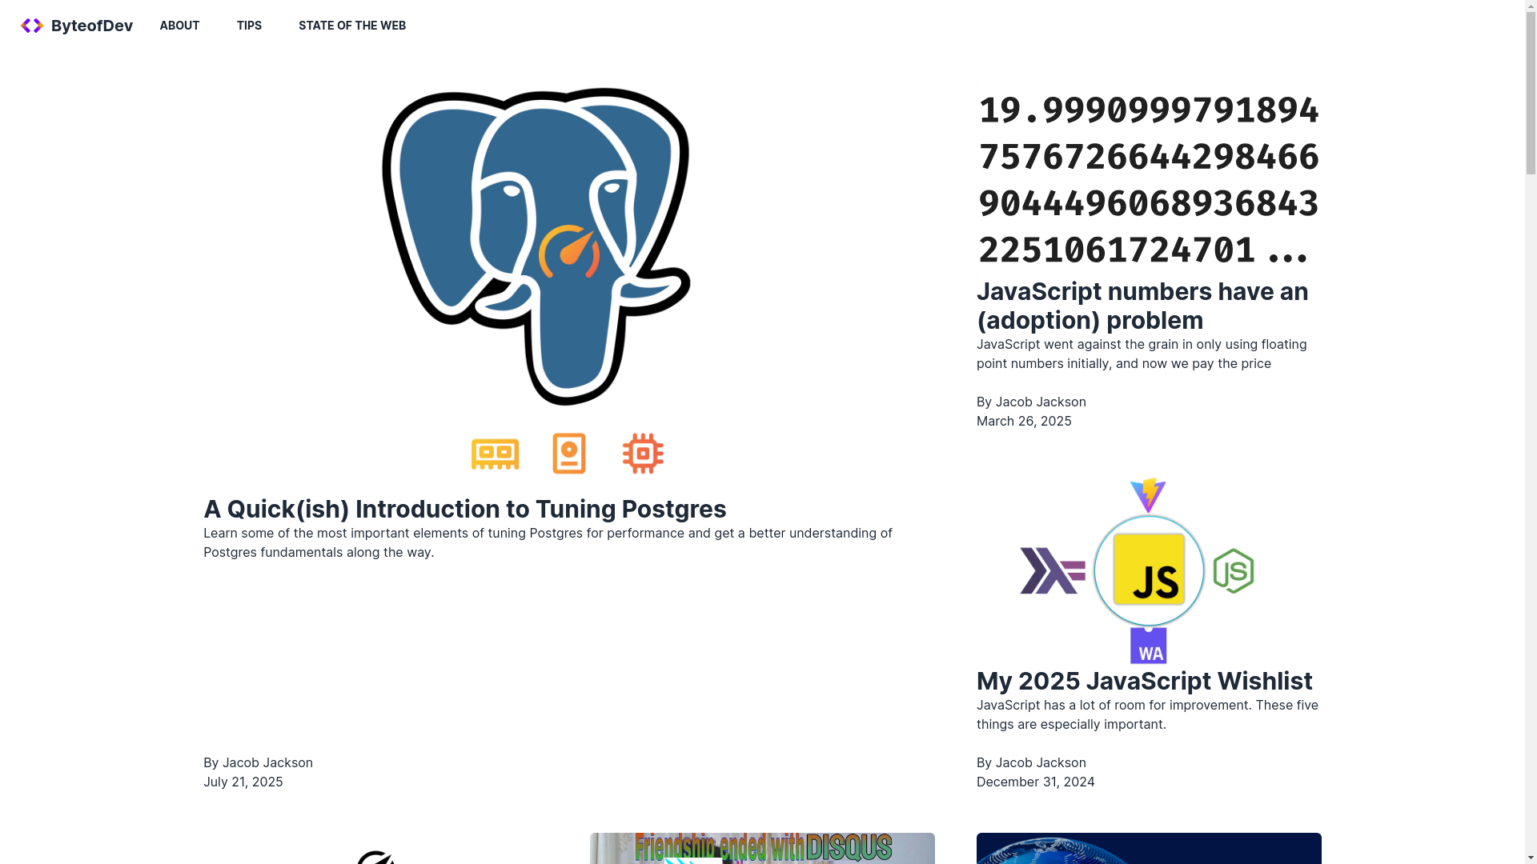Viewport: 1537px width, 864px height.
Task: Open 'A Quick(ish) Introduction to Tuning Postgres'
Action: [465, 509]
